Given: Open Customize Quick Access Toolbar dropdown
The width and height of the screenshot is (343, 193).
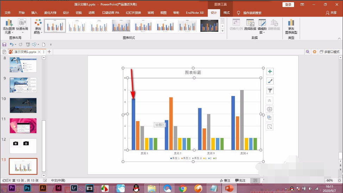Looking at the screenshot, I should coord(51,45).
